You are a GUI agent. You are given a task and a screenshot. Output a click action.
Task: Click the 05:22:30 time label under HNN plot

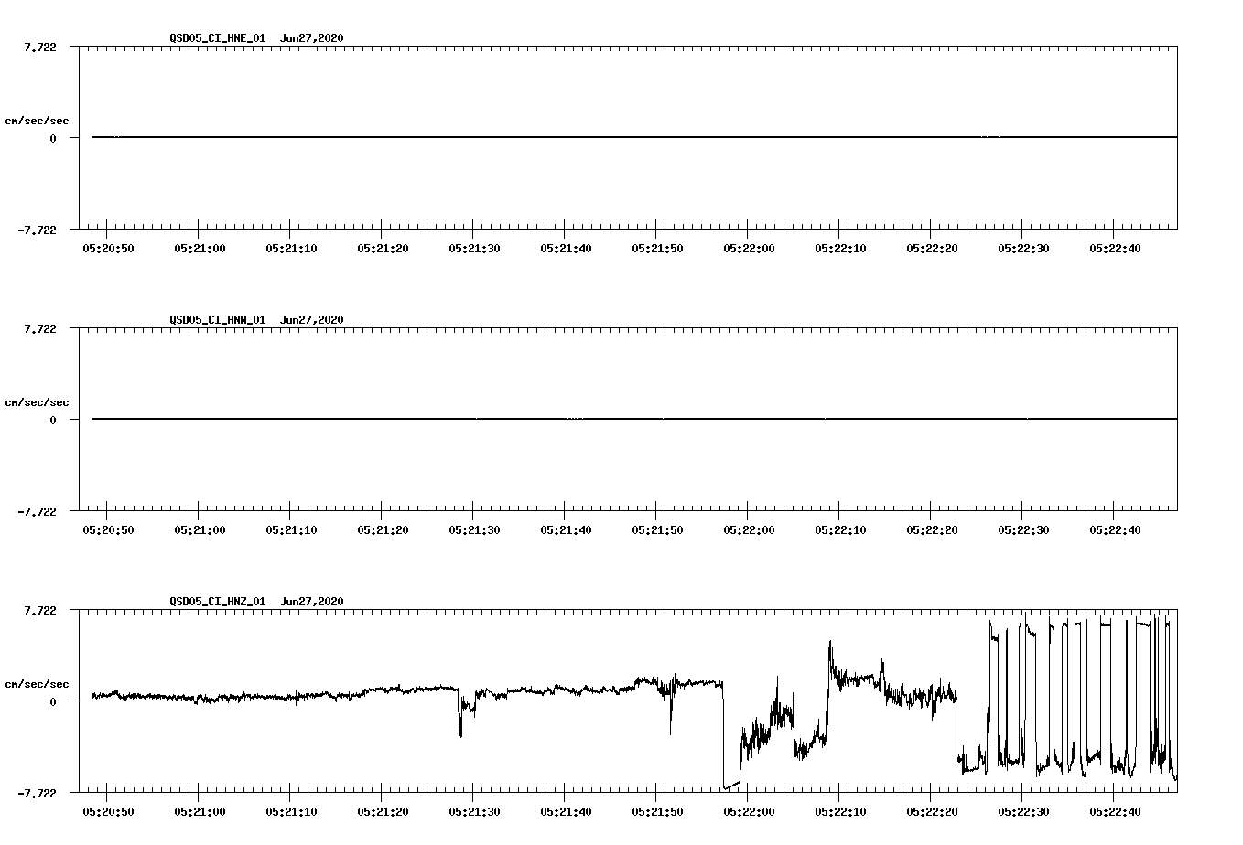[1023, 530]
